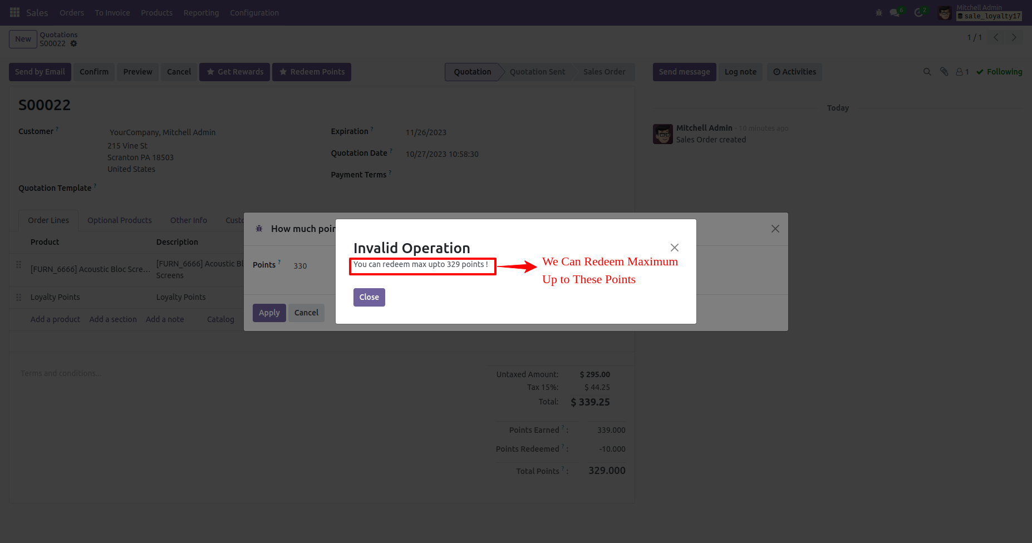Open the conversations chat icon

click(x=895, y=12)
